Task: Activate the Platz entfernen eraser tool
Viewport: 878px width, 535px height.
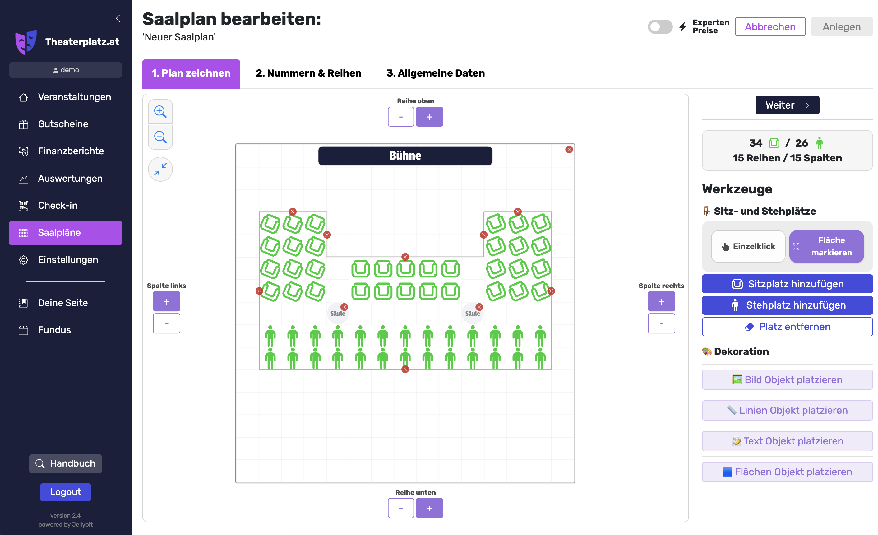Action: (x=787, y=327)
